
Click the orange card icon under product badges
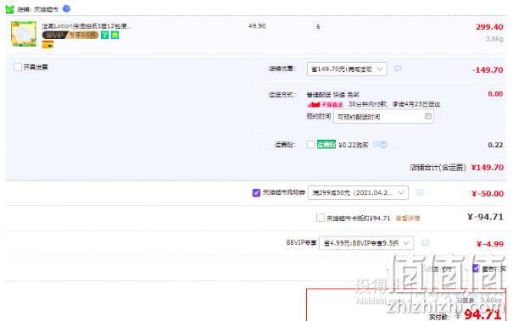tap(47, 45)
